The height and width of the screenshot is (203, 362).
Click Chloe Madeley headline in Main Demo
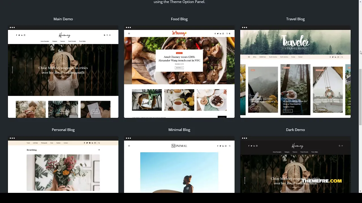tap(63, 70)
